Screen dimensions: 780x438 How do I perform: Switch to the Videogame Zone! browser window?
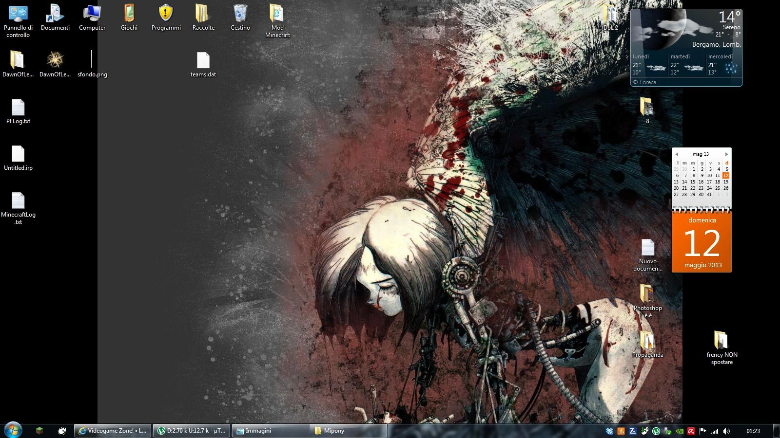113,431
